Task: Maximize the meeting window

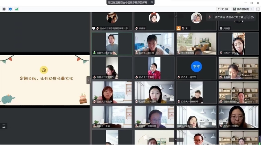Action: pos(252,3)
